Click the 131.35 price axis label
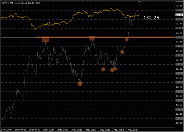184x132 pixels. pos(179,96)
